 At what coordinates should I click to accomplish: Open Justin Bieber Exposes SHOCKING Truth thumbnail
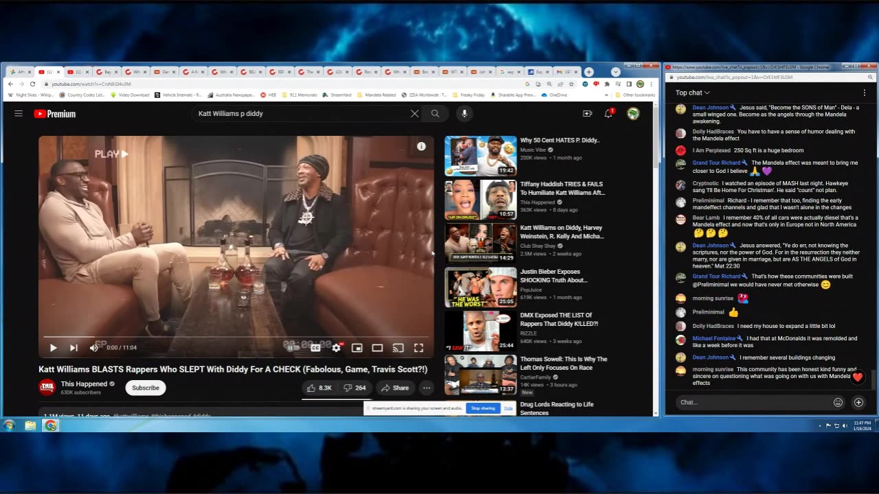tap(481, 287)
